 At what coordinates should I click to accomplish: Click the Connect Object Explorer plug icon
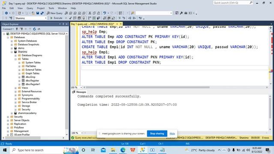coord(17,29)
